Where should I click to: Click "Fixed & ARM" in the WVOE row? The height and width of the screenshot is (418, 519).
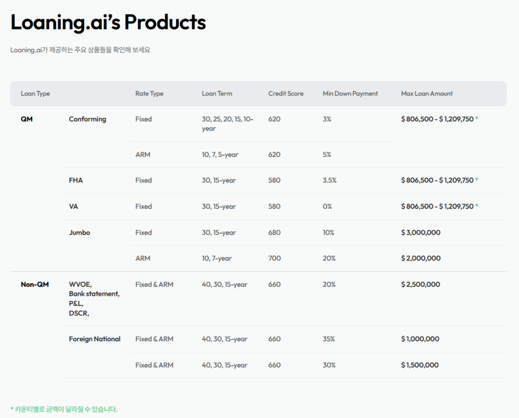click(x=154, y=285)
